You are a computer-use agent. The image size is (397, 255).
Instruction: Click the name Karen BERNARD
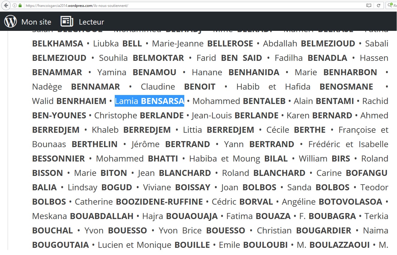(x=319, y=115)
